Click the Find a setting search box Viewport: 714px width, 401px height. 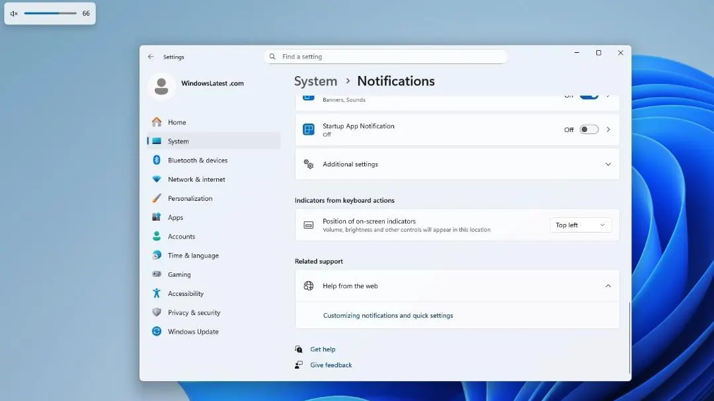(x=390, y=57)
